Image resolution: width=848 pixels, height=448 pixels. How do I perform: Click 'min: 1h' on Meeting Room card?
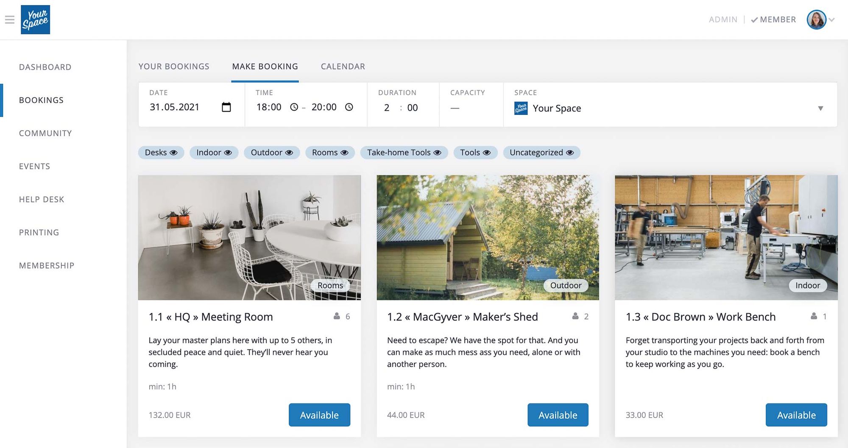pos(162,387)
